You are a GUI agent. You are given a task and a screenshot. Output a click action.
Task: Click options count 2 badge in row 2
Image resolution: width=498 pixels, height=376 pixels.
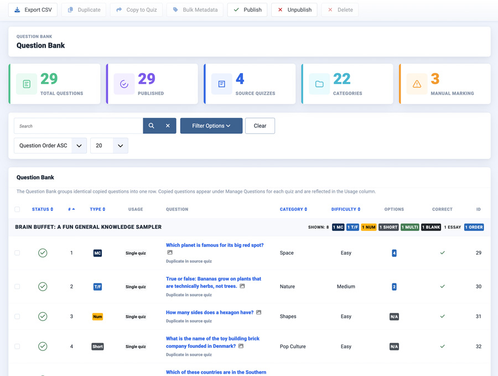394,287
